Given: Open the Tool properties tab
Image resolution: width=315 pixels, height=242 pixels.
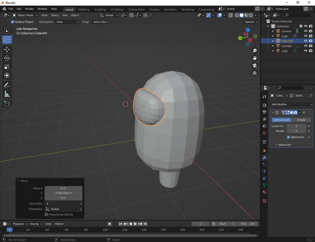Looking at the screenshot, I should tap(265, 97).
